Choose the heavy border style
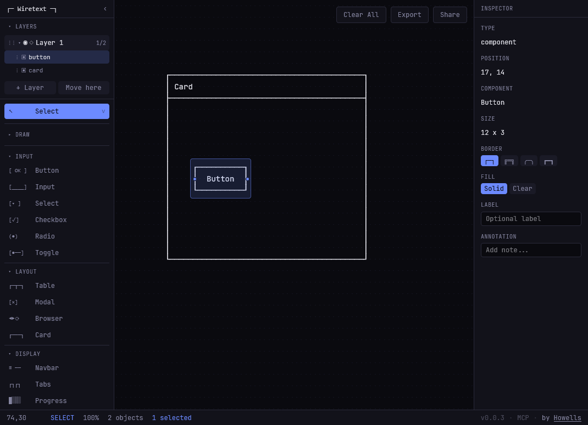 tap(548, 161)
